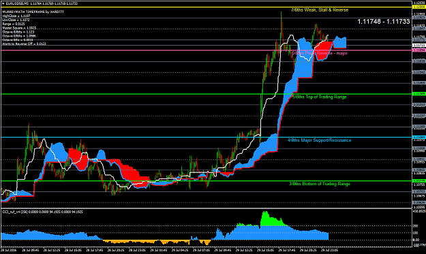Select the green 3/8ths price tag on axis
Screen dimensions: 426x254
(419, 180)
